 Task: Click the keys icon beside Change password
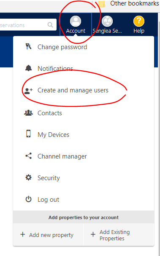click(28, 47)
